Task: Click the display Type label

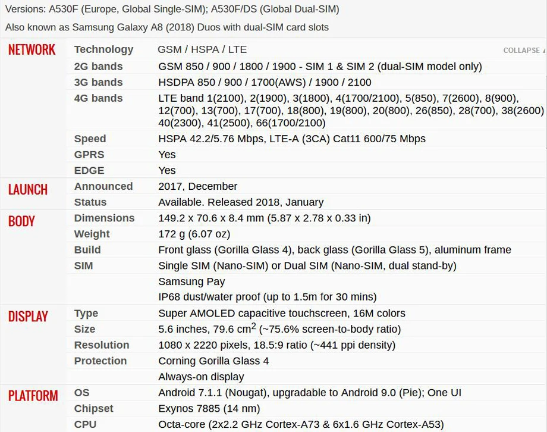Action: [86, 313]
